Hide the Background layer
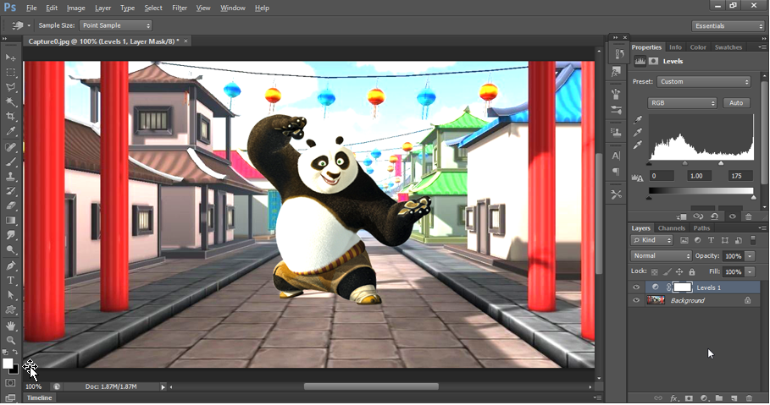Screen dimensions: 770x405 [636, 300]
